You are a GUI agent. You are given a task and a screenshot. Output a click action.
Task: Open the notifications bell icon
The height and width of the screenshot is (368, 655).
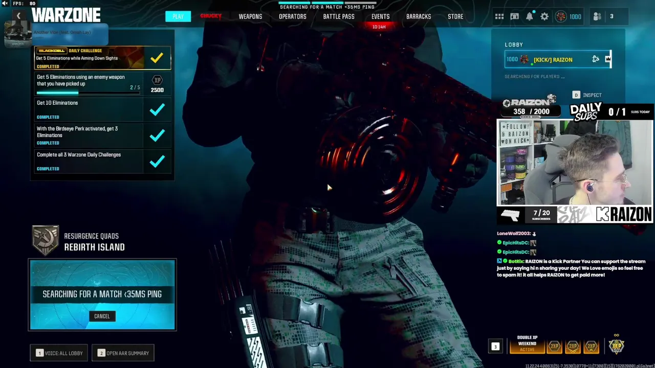(x=530, y=16)
